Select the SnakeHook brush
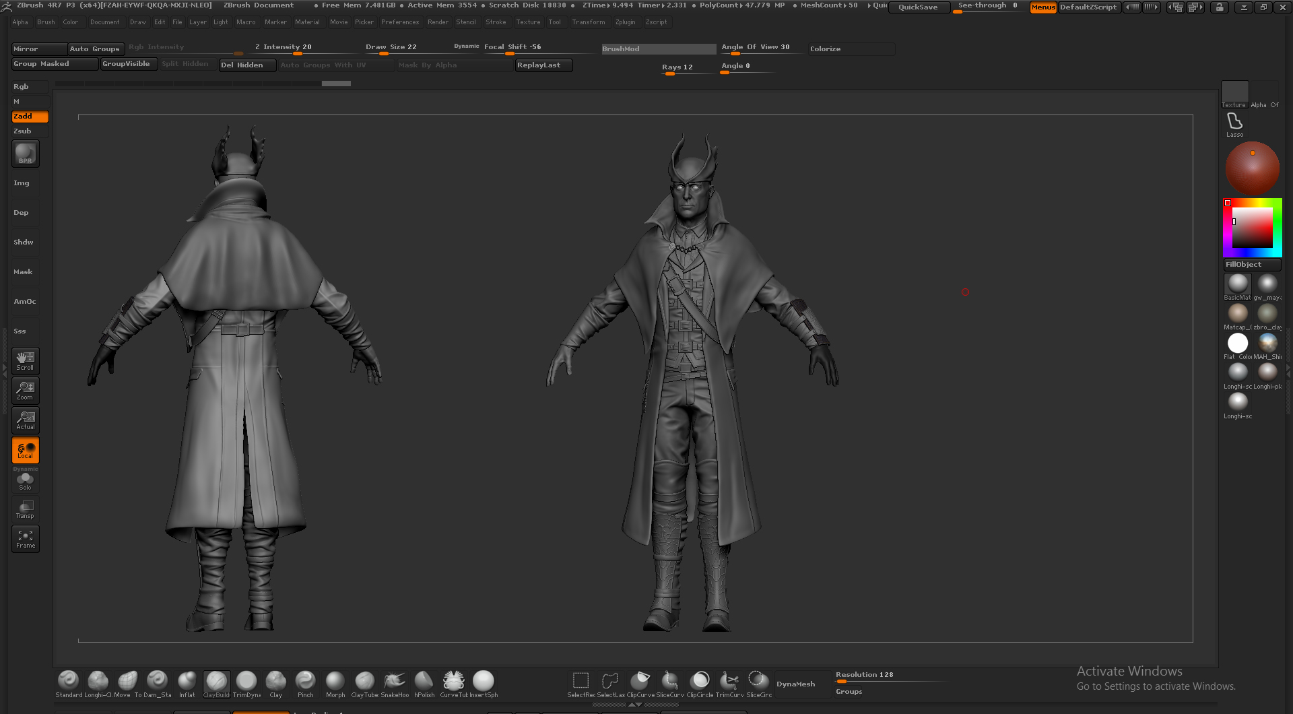Viewport: 1293px width, 714px height. 394,684
